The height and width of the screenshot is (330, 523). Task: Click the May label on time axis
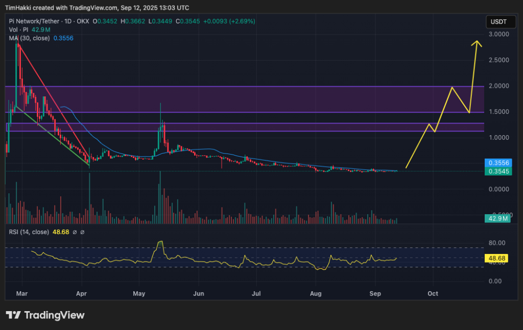point(139,294)
